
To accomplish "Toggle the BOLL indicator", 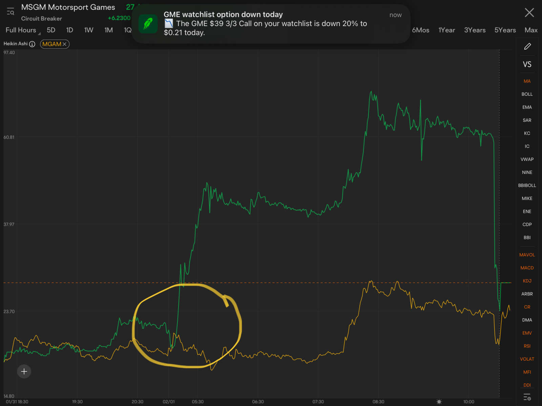I will point(527,94).
